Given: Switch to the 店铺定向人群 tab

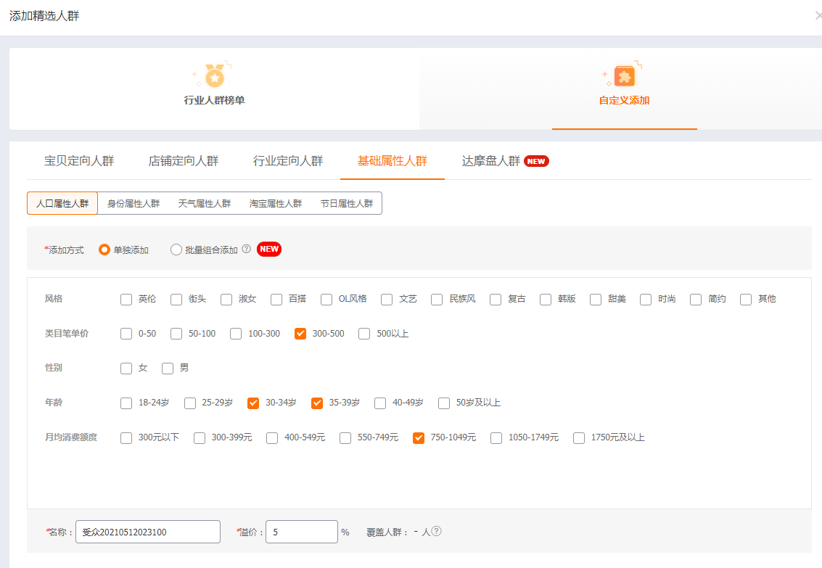Looking at the screenshot, I should click(184, 161).
